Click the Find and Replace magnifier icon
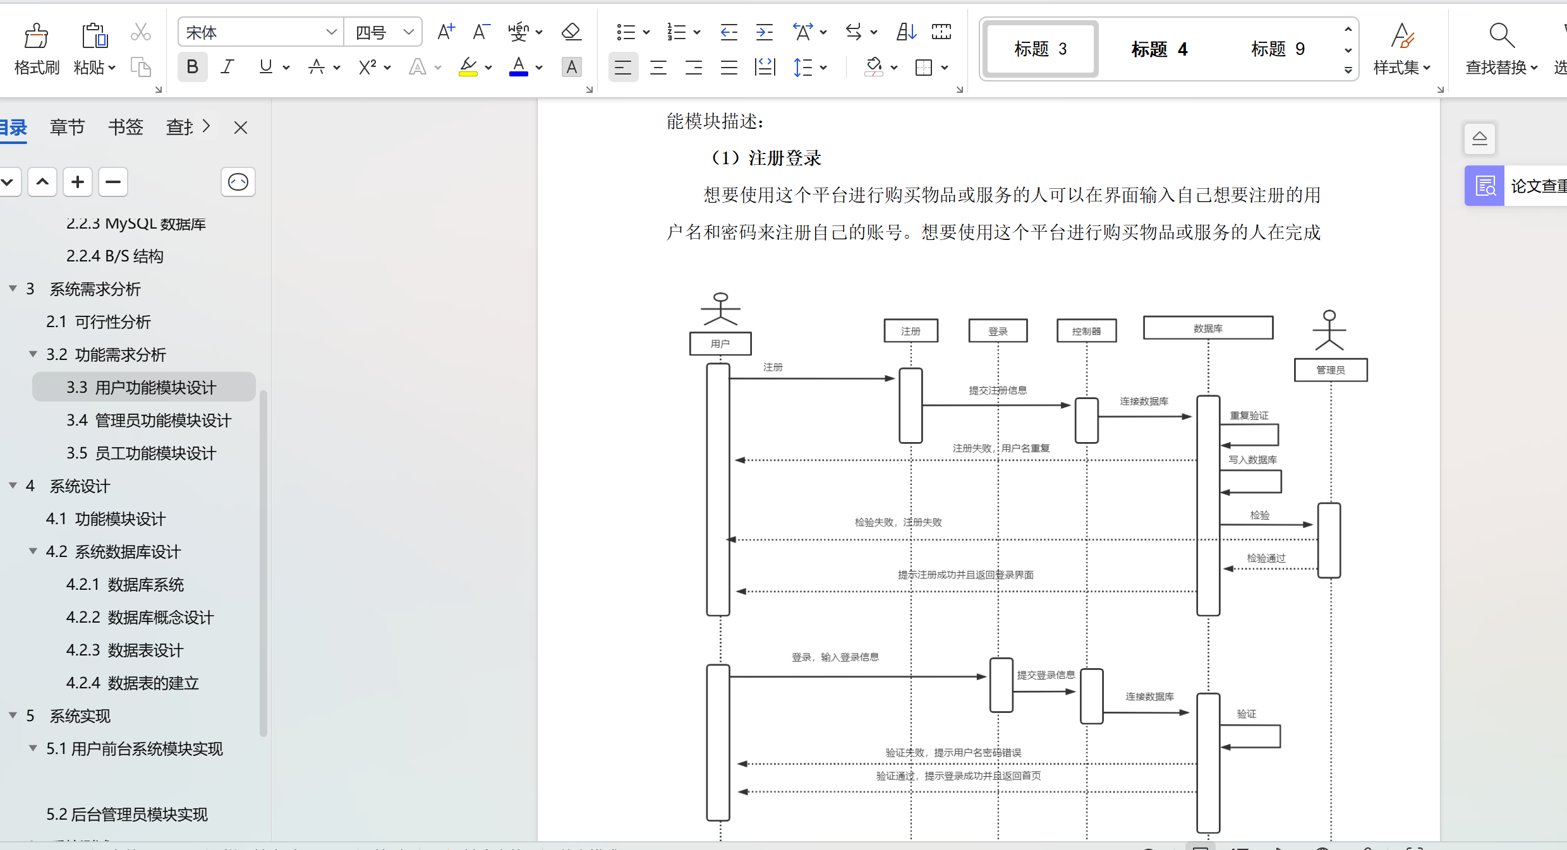The height and width of the screenshot is (850, 1567). [1501, 36]
